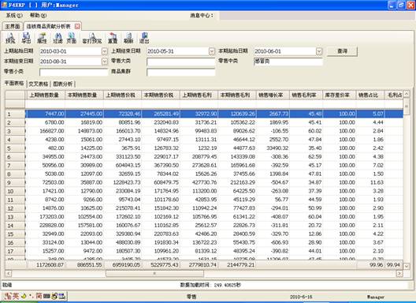Click the 上期销售毛利 column header
Image resolution: width=416 pixels, height=303 pixels.
[199, 95]
